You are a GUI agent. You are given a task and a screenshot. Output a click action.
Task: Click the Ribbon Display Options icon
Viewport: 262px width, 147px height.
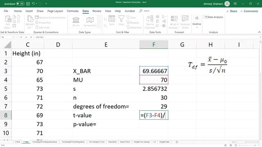pyautogui.click(x=235, y=4)
